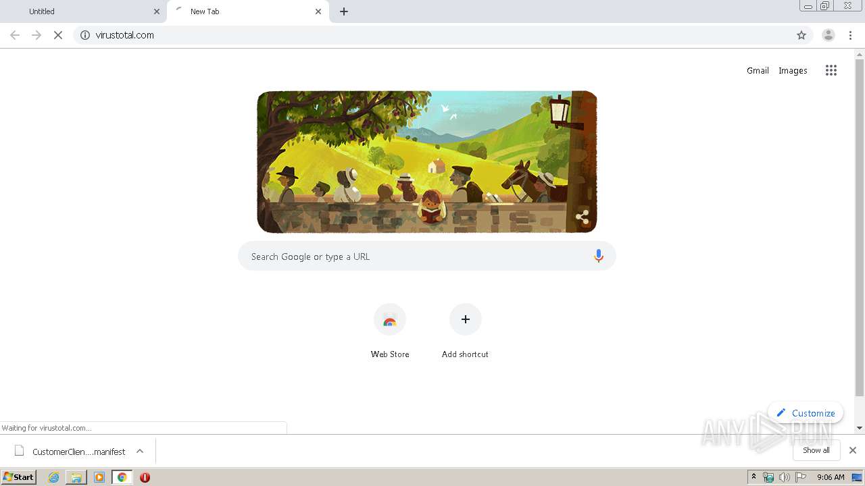The image size is (865, 486).
Task: Click the Action Center flag icon
Action: coord(801,477)
